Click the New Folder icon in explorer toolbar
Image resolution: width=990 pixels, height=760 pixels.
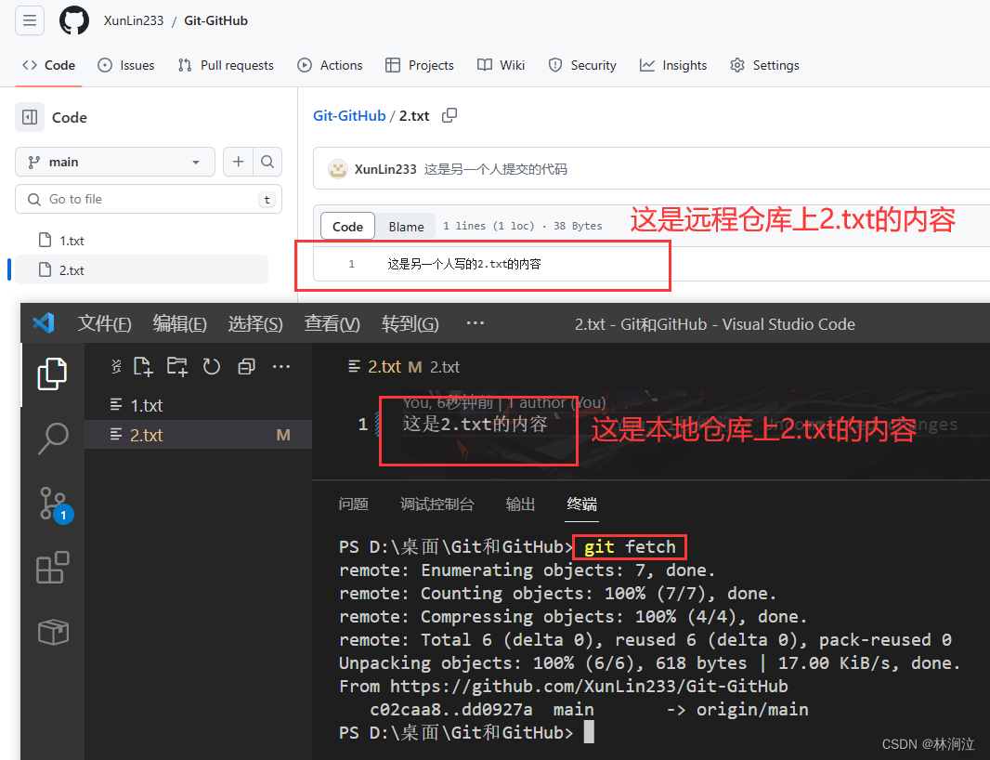(177, 367)
